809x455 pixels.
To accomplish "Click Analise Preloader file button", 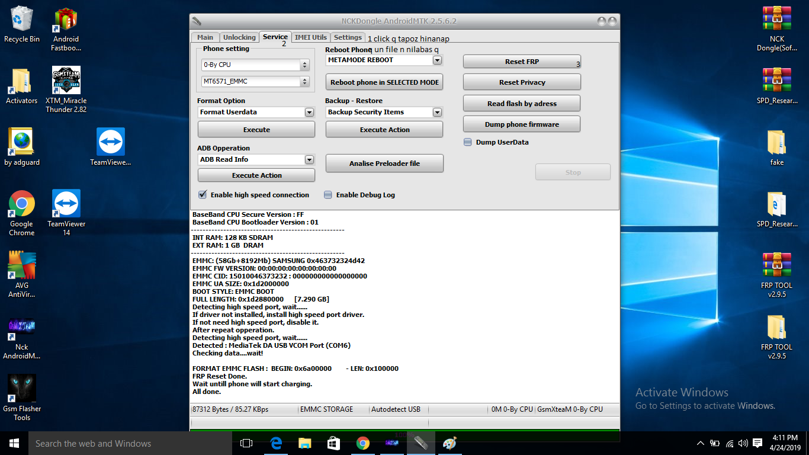I will click(x=384, y=164).
